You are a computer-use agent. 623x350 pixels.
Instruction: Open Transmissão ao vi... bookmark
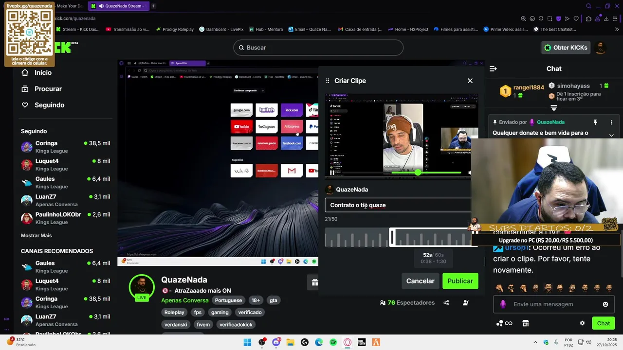(128, 29)
